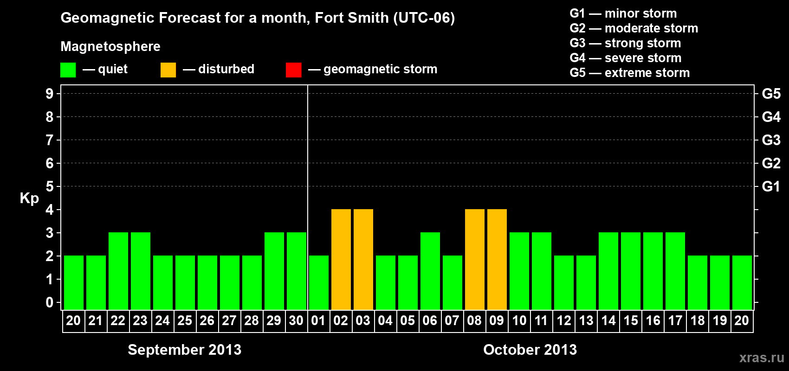The height and width of the screenshot is (371, 789).
Task: Click the G1 label on right axis
Action: 771,186
